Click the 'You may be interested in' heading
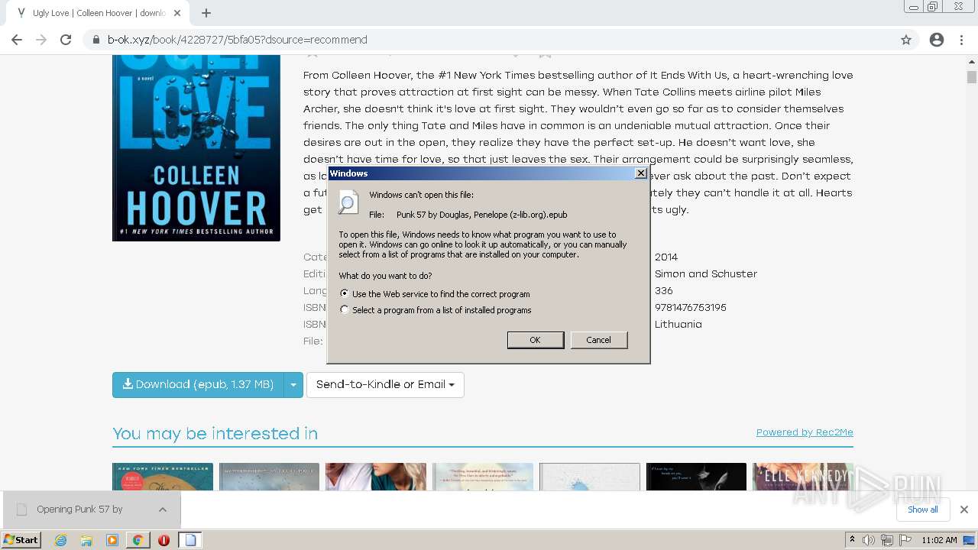 [215, 434]
